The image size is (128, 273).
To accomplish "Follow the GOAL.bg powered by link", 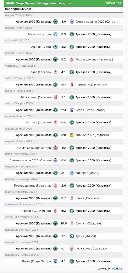I will (117, 269).
